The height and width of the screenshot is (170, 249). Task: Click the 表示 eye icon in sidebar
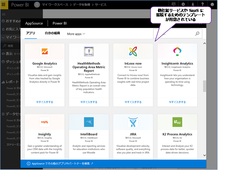click(3, 54)
